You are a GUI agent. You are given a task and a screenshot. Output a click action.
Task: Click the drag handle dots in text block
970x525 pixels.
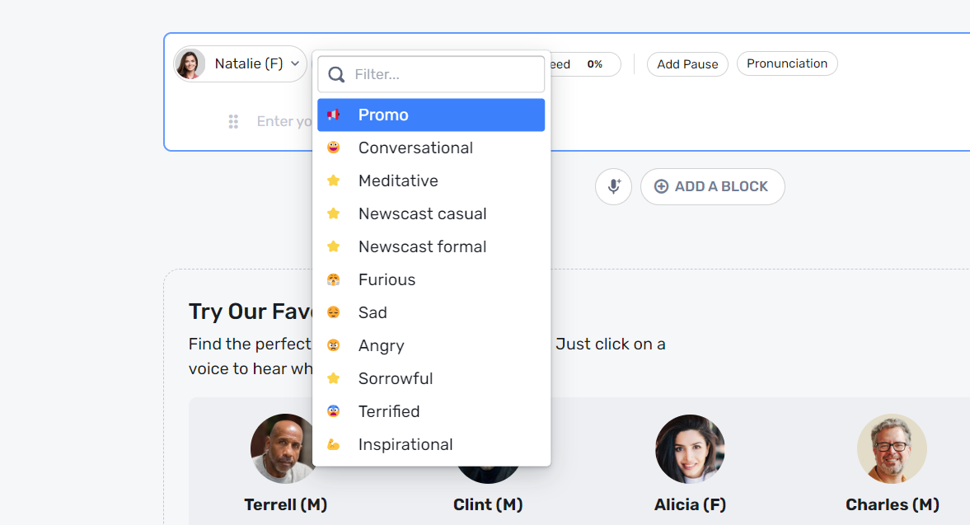click(233, 122)
